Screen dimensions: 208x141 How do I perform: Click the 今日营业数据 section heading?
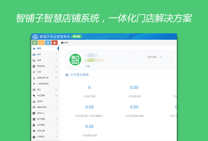79,75
